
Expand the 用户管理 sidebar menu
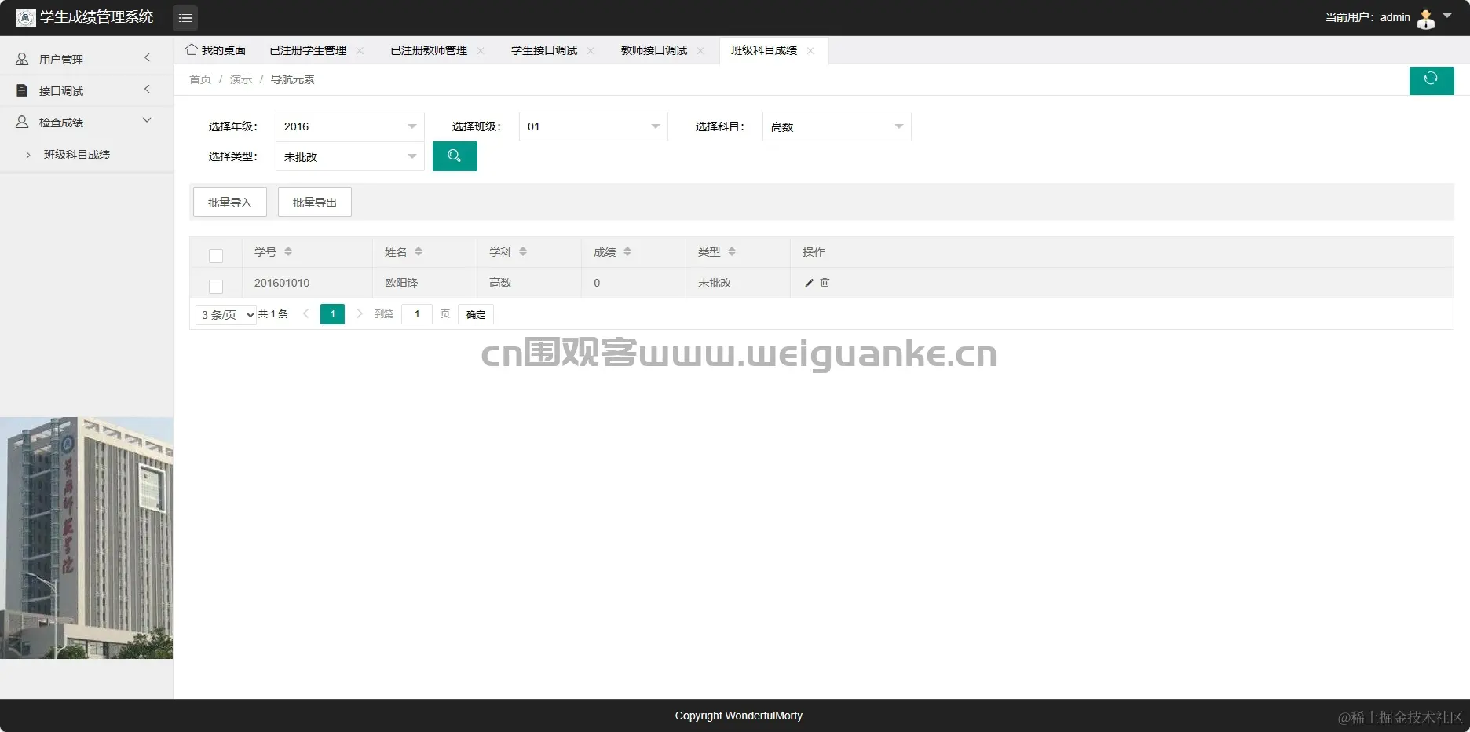pyautogui.click(x=86, y=59)
